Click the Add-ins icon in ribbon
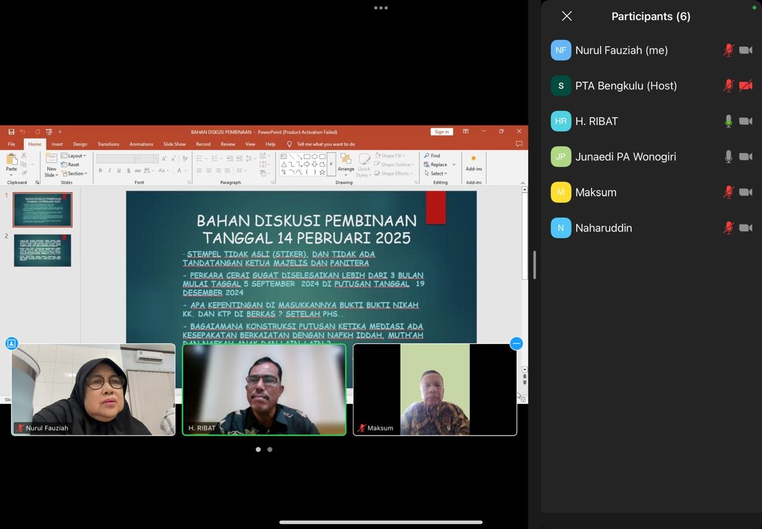Image resolution: width=762 pixels, height=529 pixels. click(474, 162)
